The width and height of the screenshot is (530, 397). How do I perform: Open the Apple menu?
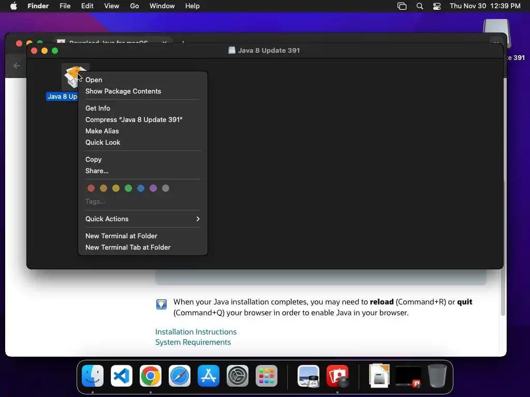13,6
